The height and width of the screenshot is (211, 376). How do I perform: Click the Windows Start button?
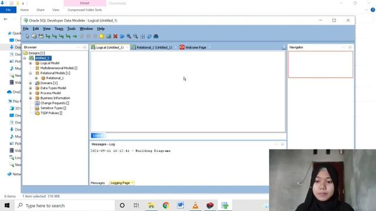[x=7, y=205]
